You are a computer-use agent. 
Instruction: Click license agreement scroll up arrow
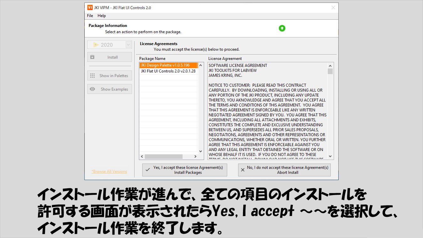330,65
